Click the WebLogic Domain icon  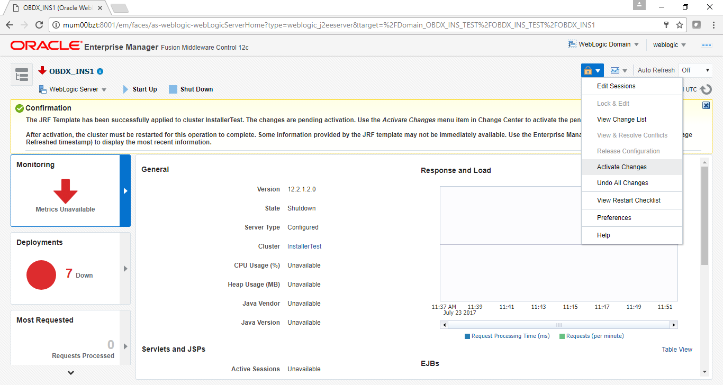[x=572, y=44]
